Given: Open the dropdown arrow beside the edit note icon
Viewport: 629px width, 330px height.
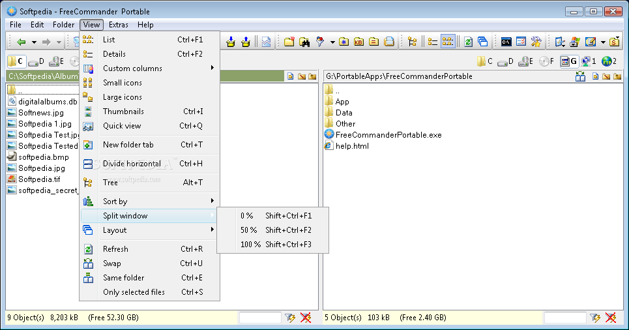Looking at the screenshot, I should [x=603, y=42].
